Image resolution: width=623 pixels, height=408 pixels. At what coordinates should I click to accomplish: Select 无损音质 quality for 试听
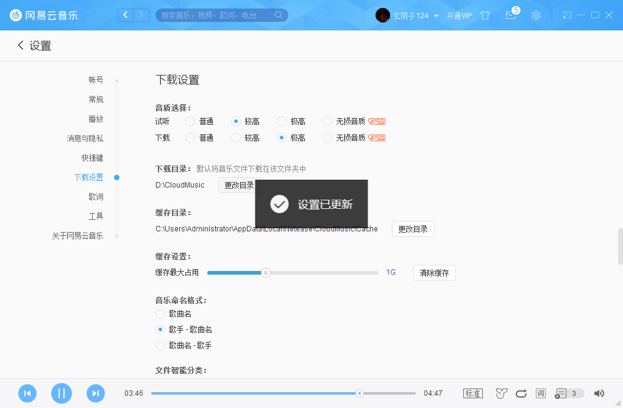pos(327,121)
